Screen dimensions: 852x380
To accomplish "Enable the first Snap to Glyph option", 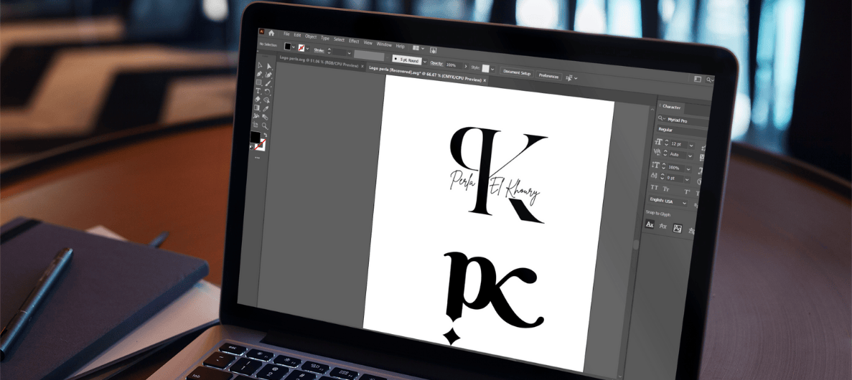I will 650,225.
